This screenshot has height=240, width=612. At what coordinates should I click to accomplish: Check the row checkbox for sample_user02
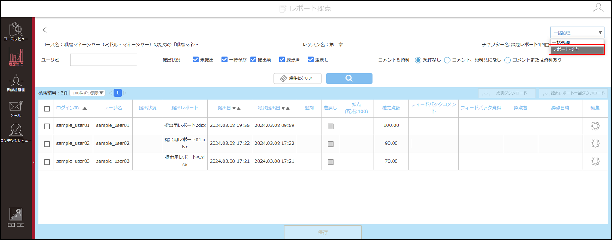click(x=47, y=144)
